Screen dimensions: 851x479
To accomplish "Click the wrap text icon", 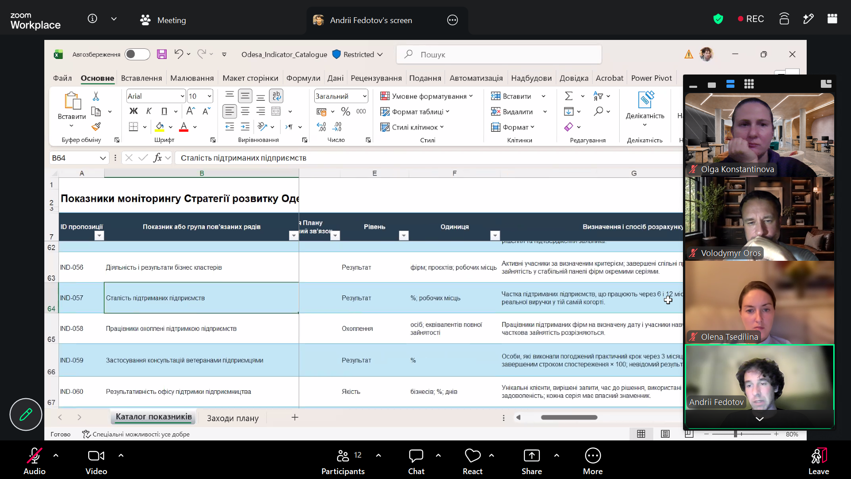I will click(277, 96).
